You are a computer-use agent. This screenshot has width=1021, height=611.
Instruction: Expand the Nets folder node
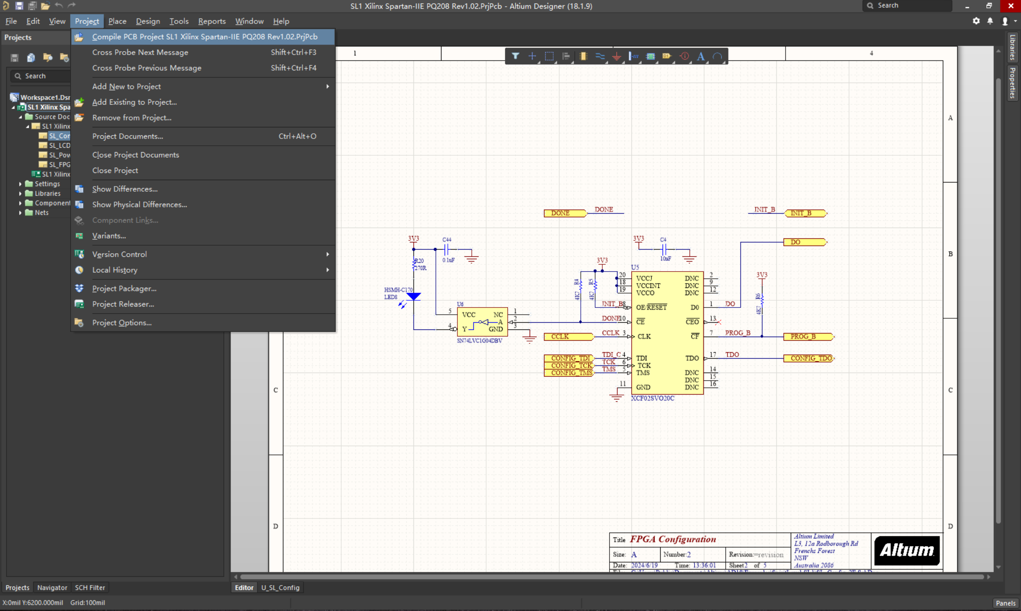20,212
